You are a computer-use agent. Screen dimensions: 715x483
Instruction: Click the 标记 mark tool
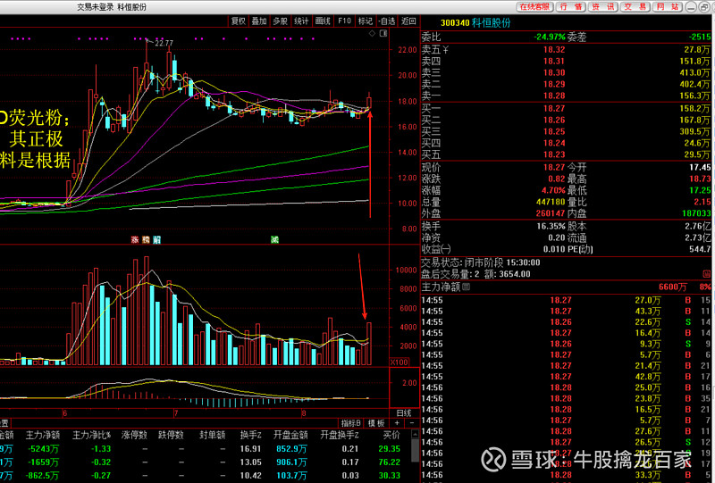[x=366, y=21]
